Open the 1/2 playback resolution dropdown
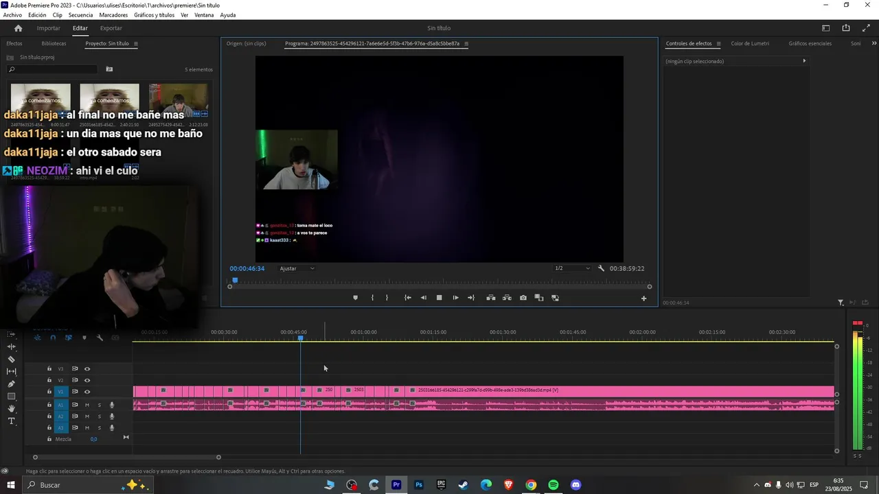Viewport: 879px width, 494px height. point(572,268)
